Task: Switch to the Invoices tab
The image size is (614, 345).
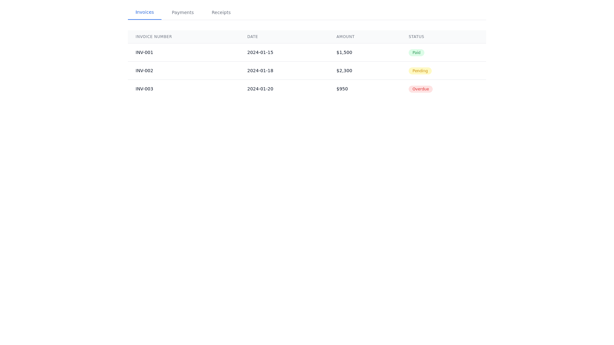Action: click(x=145, y=12)
